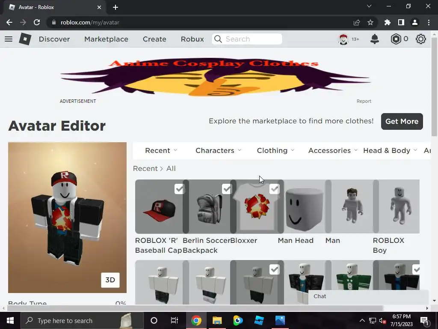This screenshot has height=329, width=438.
Task: Click the search magnifier icon
Action: pyautogui.click(x=218, y=39)
